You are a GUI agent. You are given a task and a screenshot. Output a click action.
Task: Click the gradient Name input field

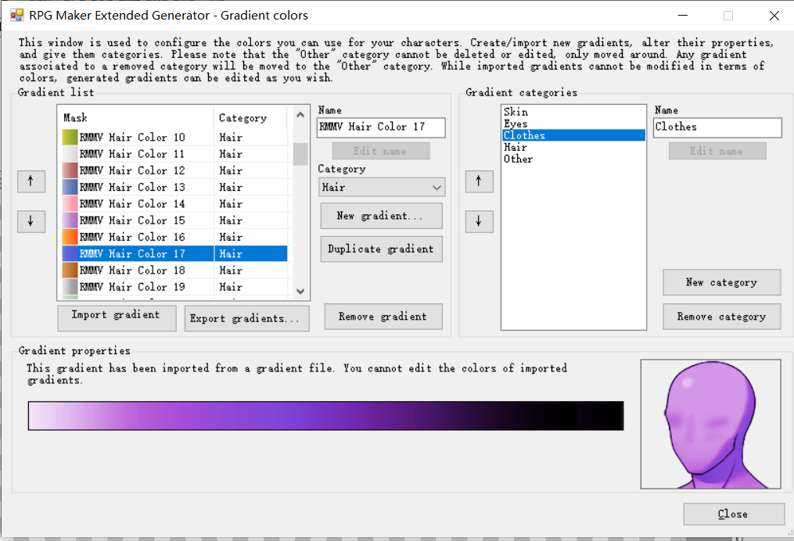point(381,127)
